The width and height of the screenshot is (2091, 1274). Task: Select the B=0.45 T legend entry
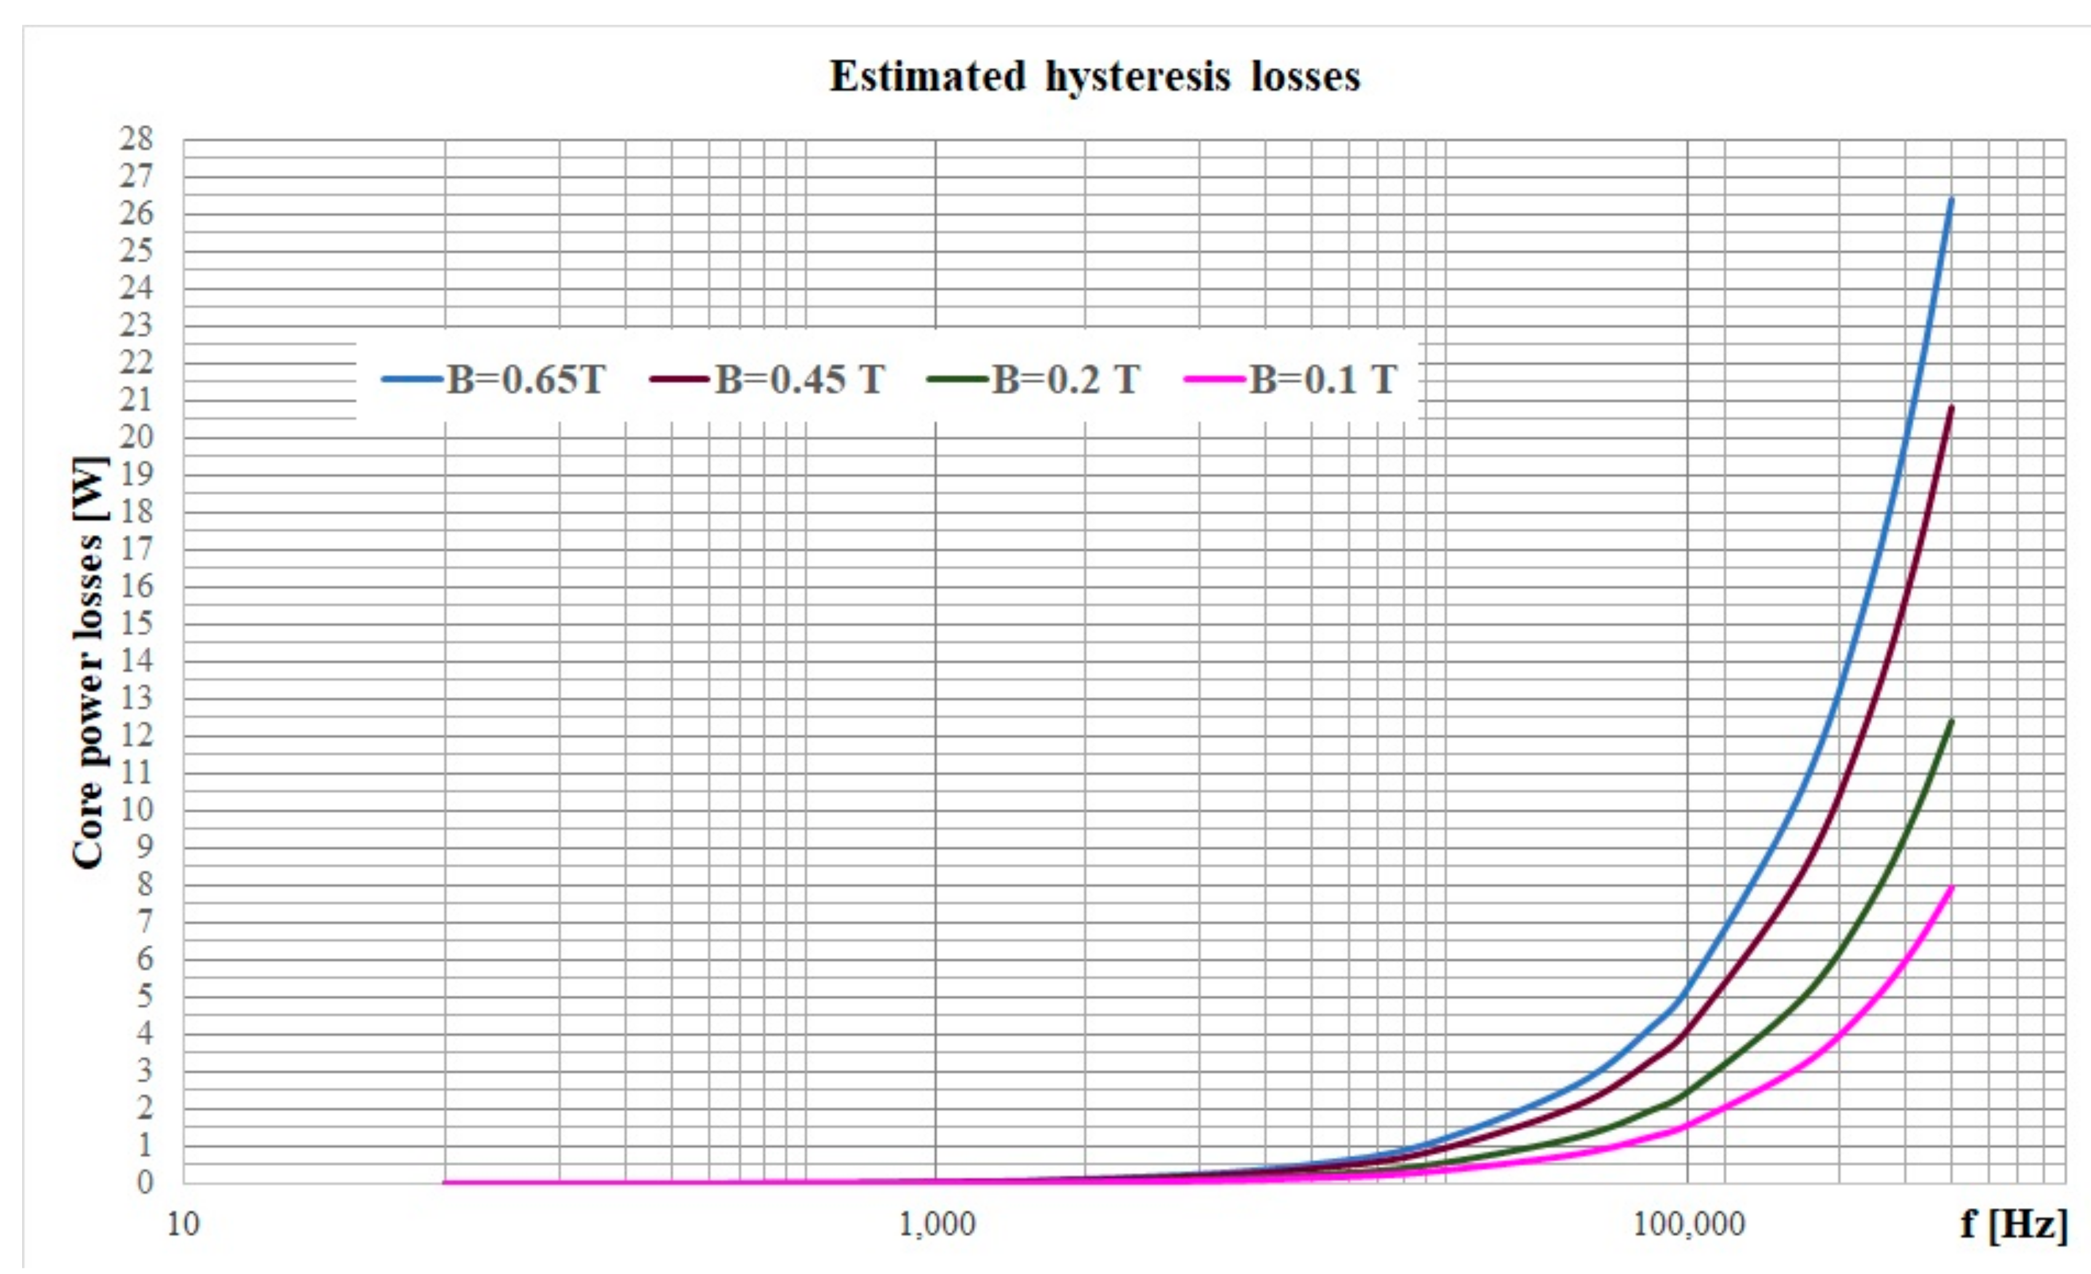[799, 379]
